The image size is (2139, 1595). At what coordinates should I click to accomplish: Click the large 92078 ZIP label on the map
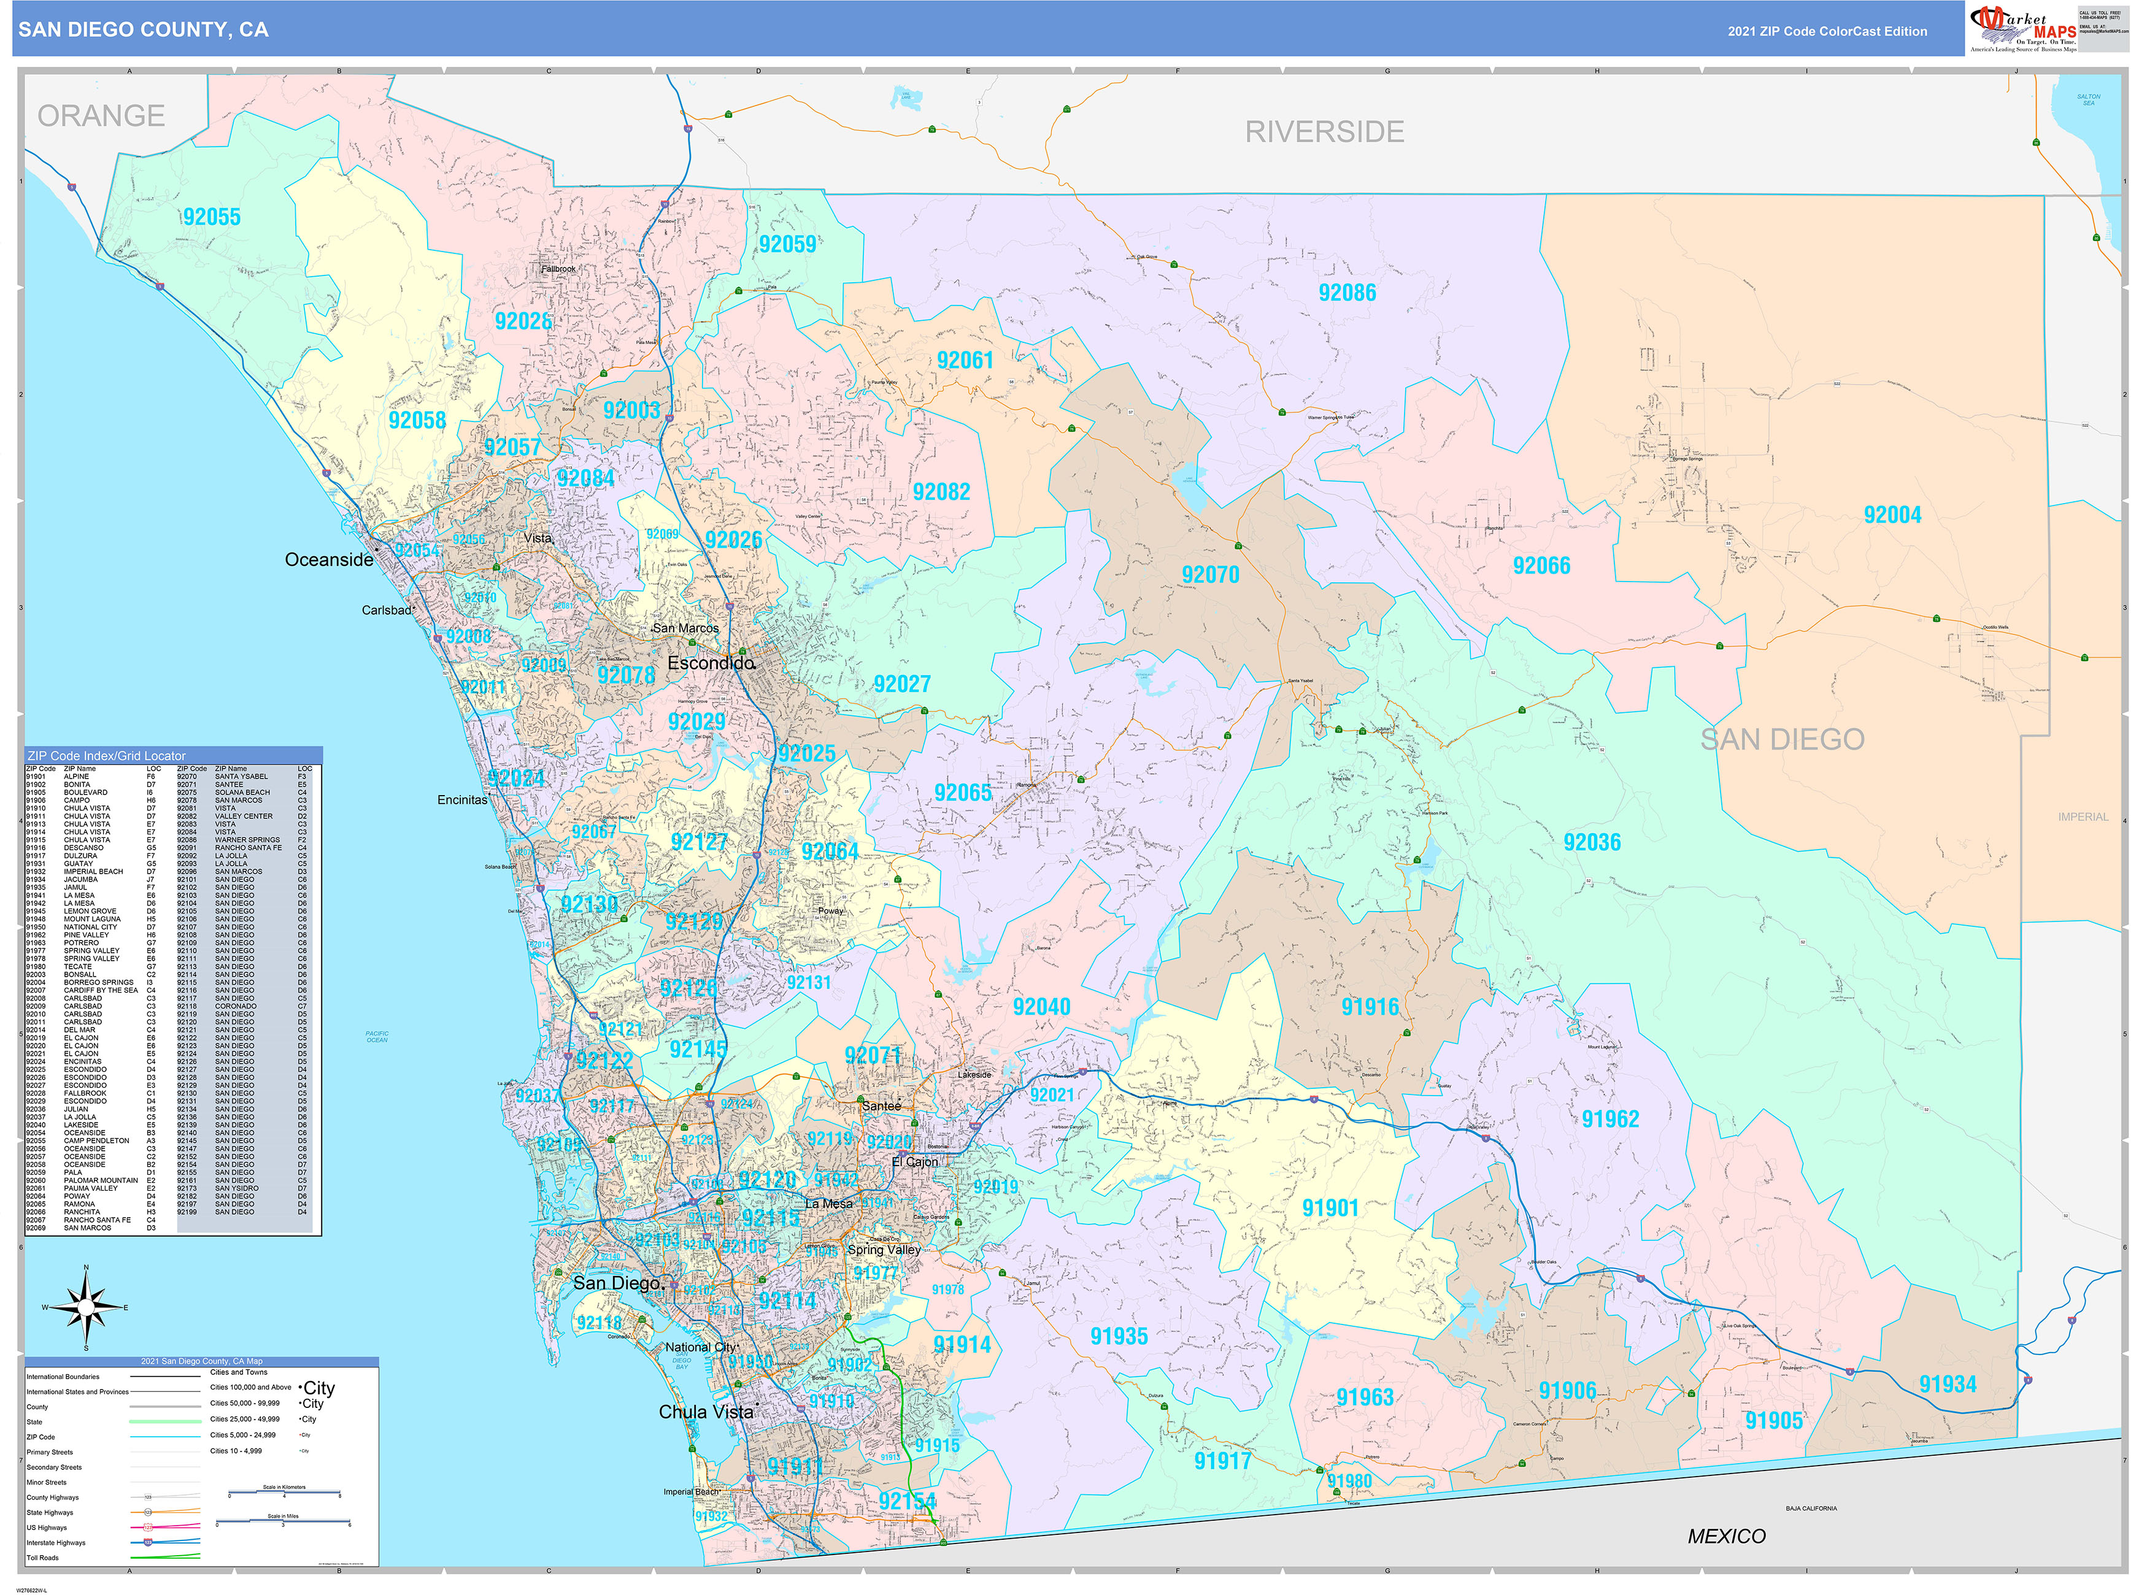[x=626, y=675]
